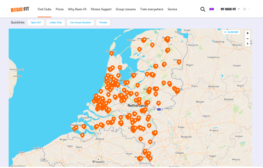
Task: Click the Papenburg city label
Action: [193, 45]
